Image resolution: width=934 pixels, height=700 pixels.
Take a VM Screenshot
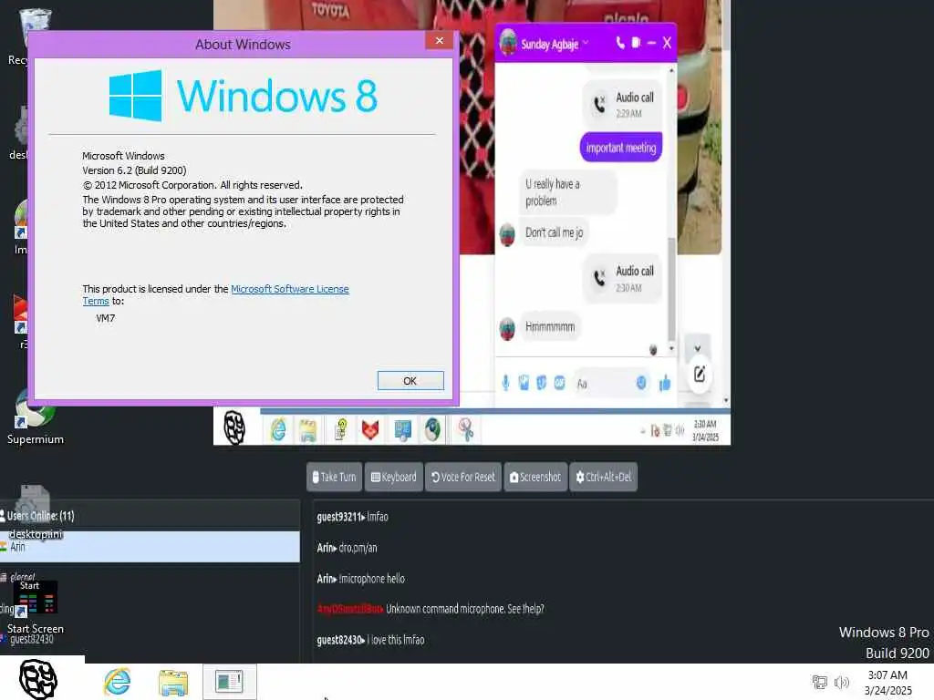pos(535,477)
